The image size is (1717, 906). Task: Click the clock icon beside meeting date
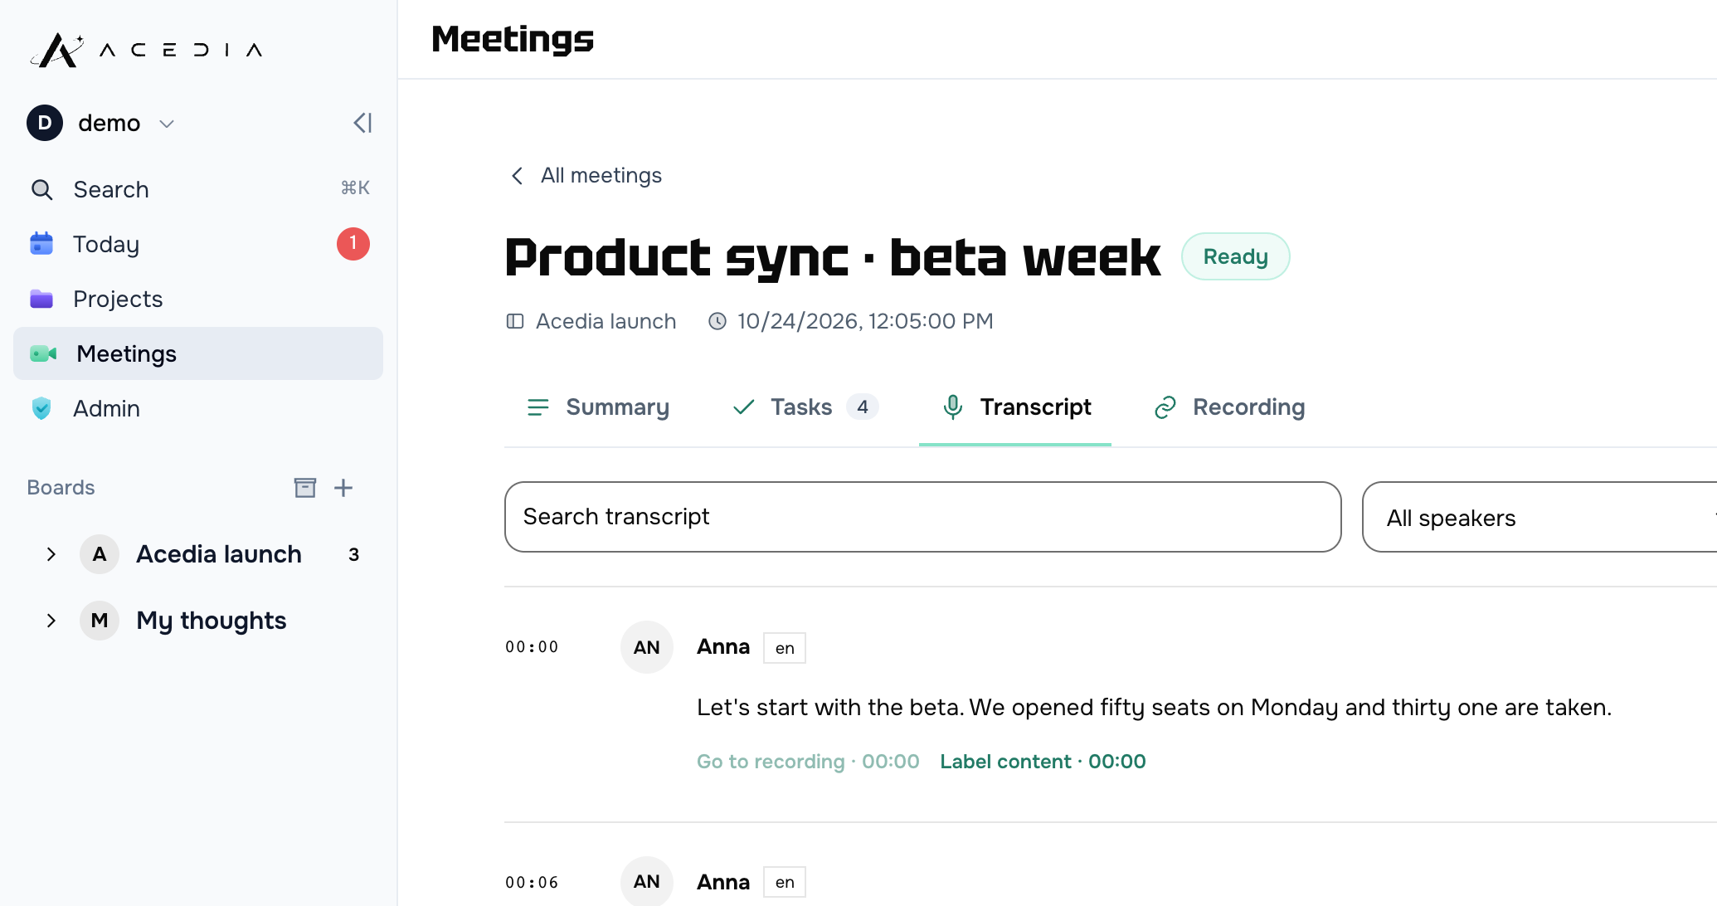717,321
